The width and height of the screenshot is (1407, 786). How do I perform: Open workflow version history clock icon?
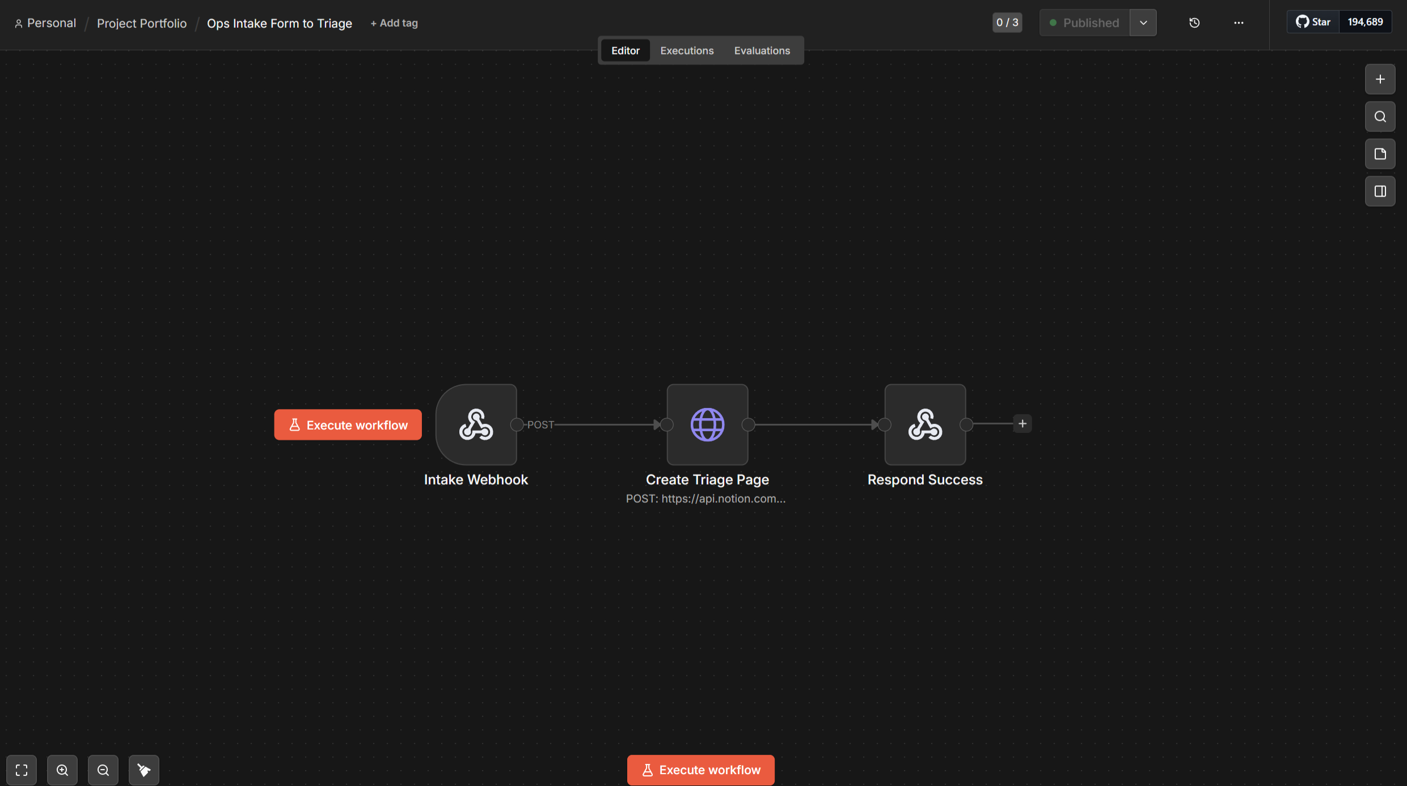click(1194, 23)
